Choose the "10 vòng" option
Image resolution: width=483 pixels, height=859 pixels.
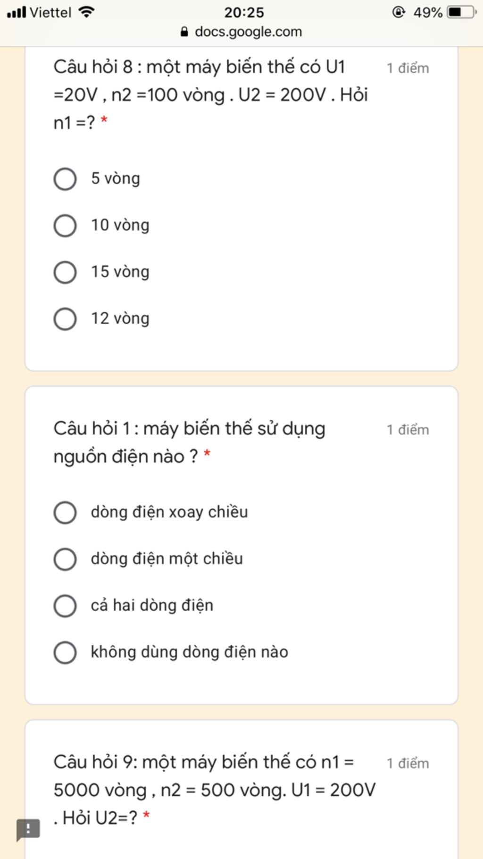65,226
